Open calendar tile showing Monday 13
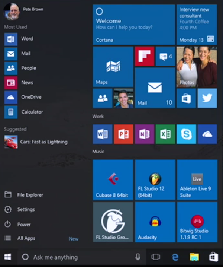223x267 pixels. 197,25
